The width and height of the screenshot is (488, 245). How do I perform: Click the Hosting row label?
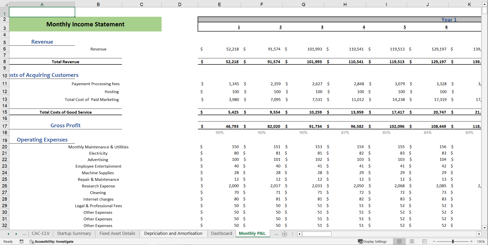pyautogui.click(x=112, y=92)
